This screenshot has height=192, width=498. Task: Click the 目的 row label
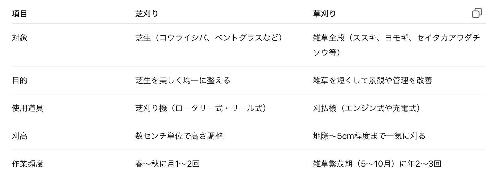pos(19,81)
